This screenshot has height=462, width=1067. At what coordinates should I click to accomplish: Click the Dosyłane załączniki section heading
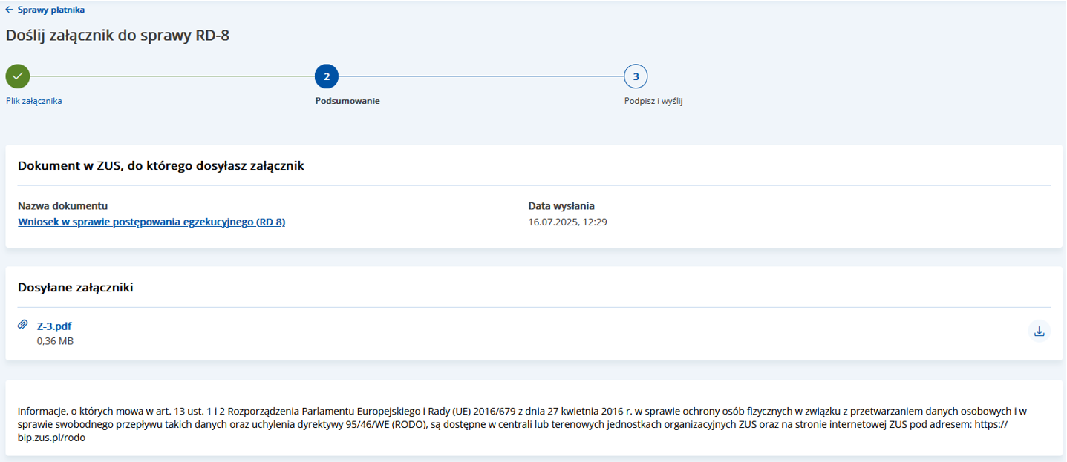(76, 288)
